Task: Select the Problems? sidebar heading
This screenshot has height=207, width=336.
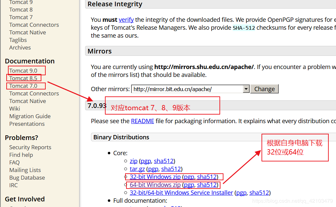Action: [22, 138]
